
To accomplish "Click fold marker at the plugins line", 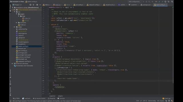I will coord(48,57).
